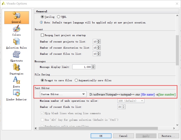Open the Window Behavior category

(x=17, y=95)
